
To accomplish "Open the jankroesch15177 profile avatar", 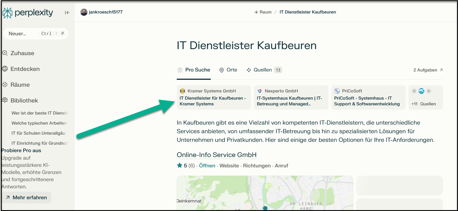I will pyautogui.click(x=84, y=12).
